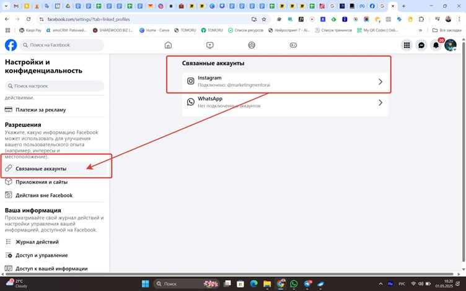Open Платежи за рекламу settings

point(55,110)
